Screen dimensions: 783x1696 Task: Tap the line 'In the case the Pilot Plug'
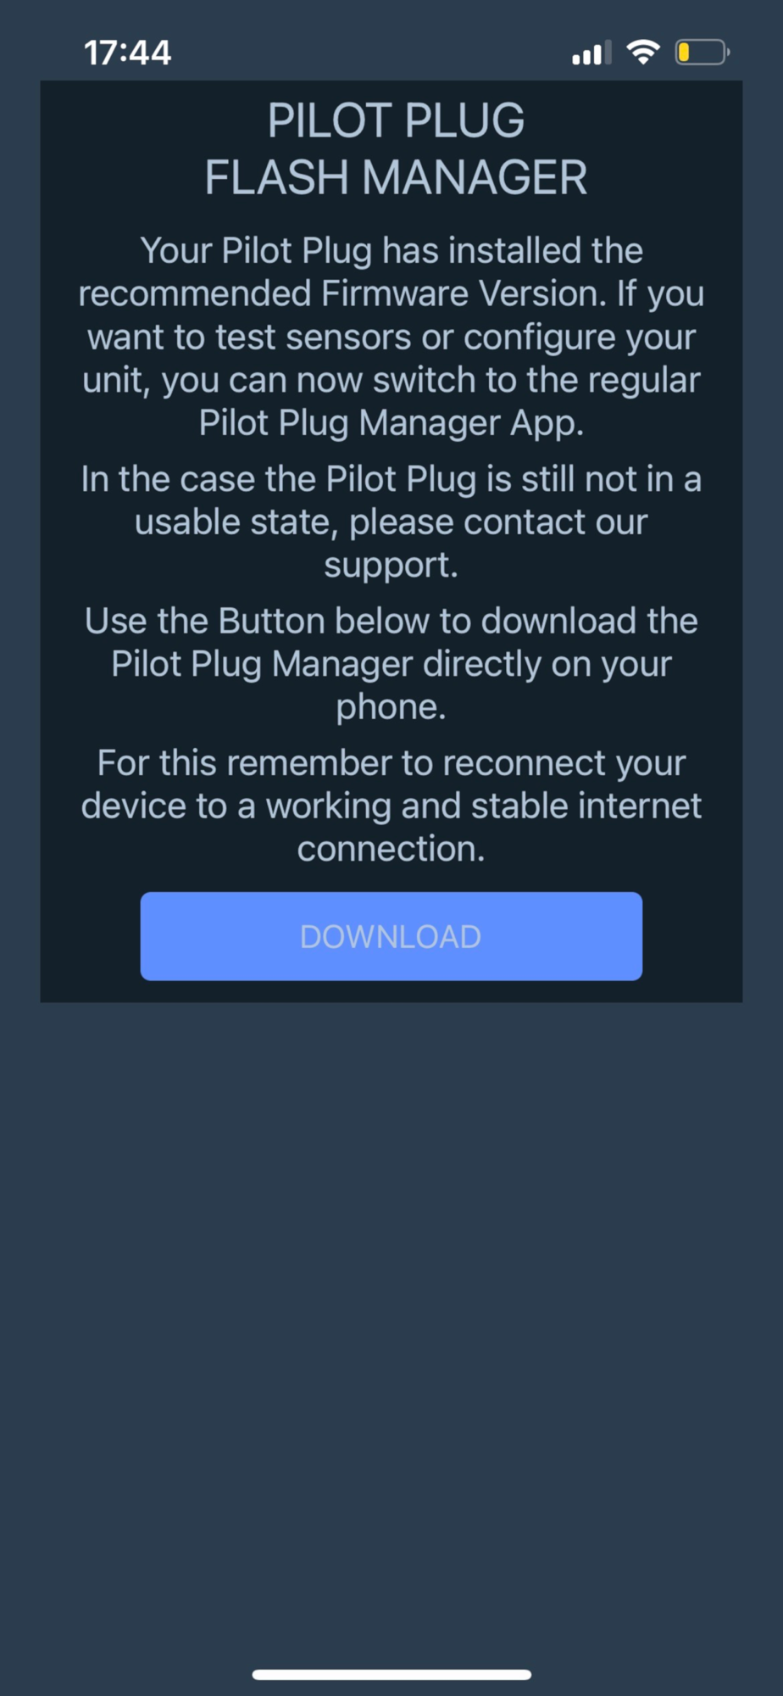coord(279,480)
